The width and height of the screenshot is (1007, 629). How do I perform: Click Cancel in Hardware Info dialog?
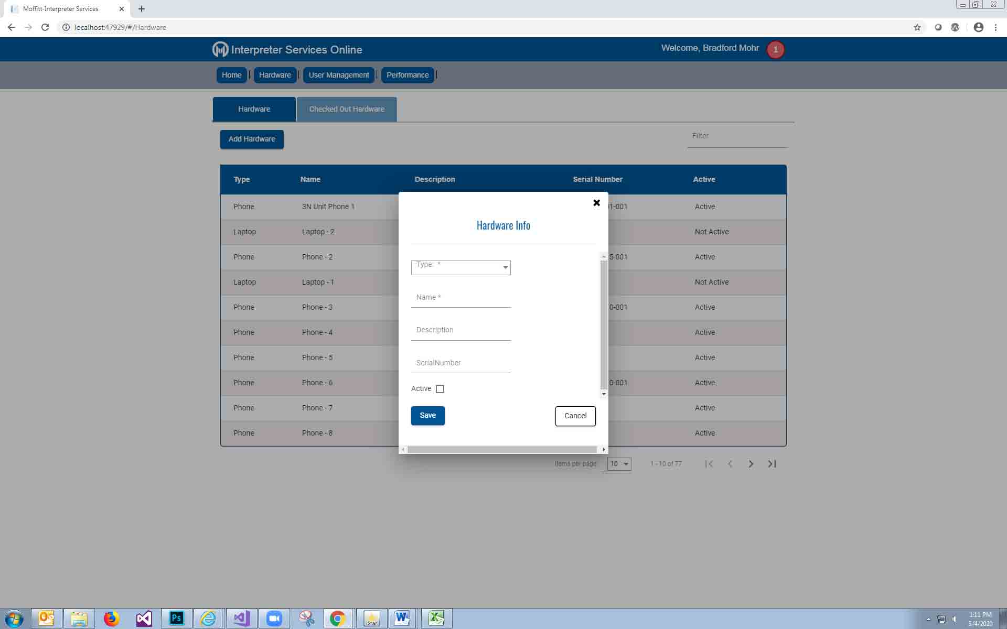click(575, 416)
